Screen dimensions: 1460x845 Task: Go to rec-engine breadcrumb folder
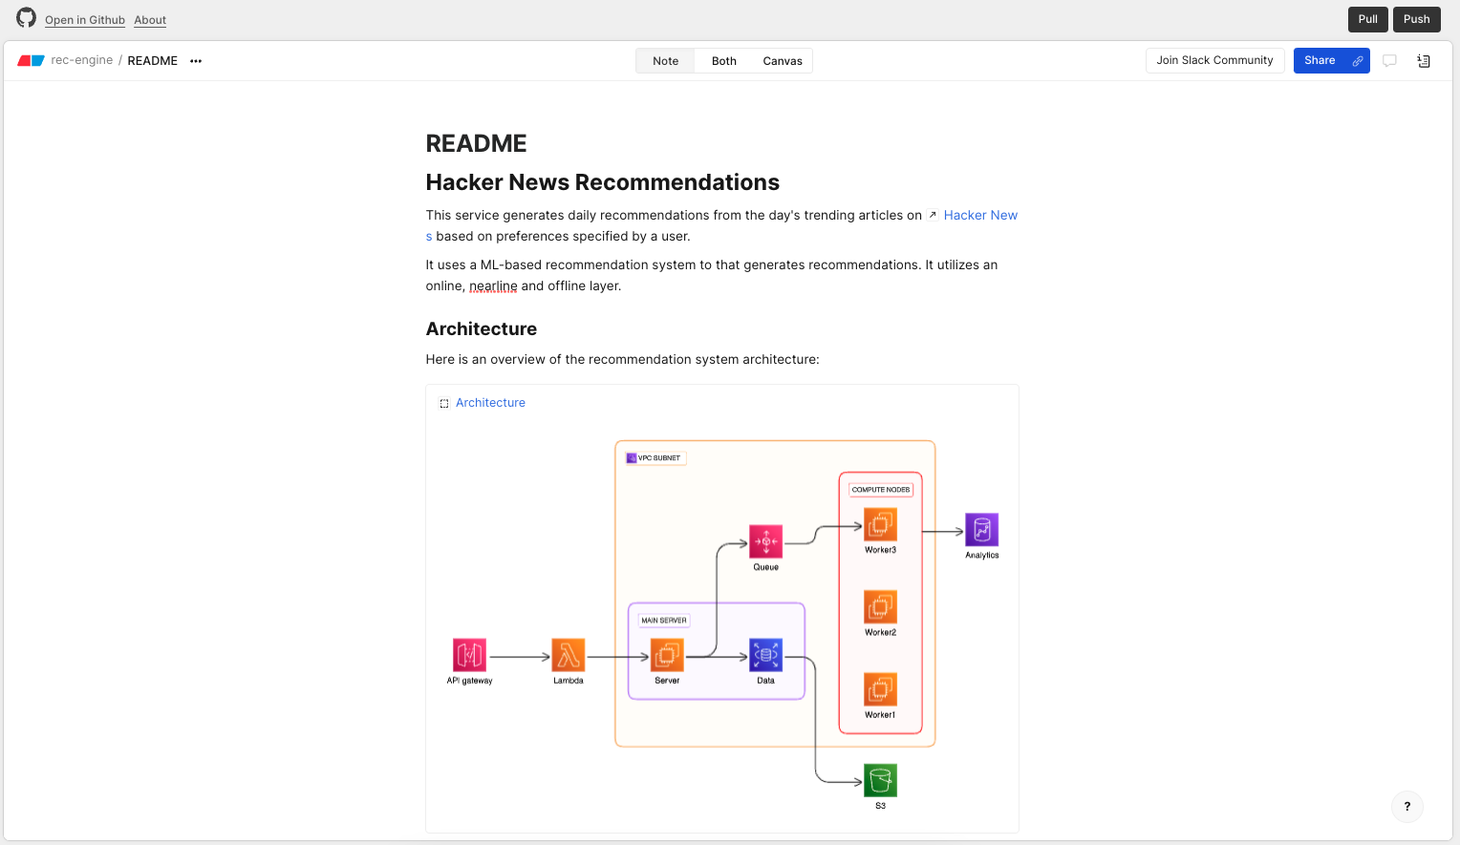pos(81,60)
